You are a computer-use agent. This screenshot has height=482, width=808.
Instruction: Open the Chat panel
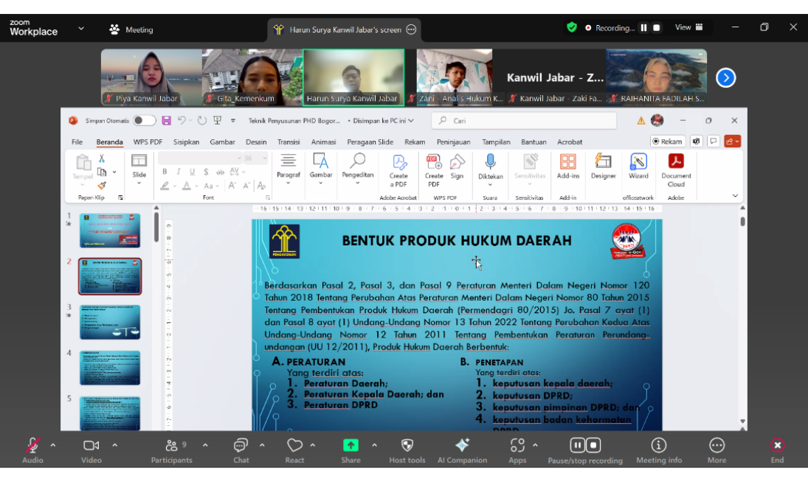241,446
